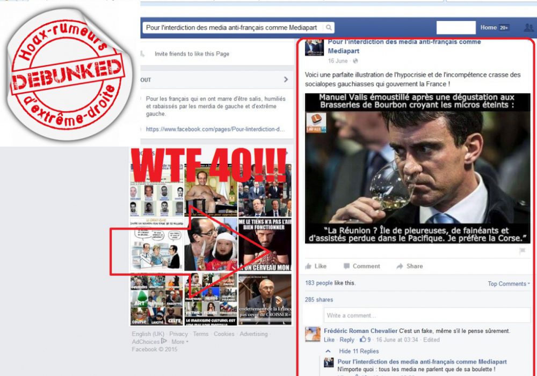Click the Write a comment field
This screenshot has height=376, width=537.
coord(427,315)
